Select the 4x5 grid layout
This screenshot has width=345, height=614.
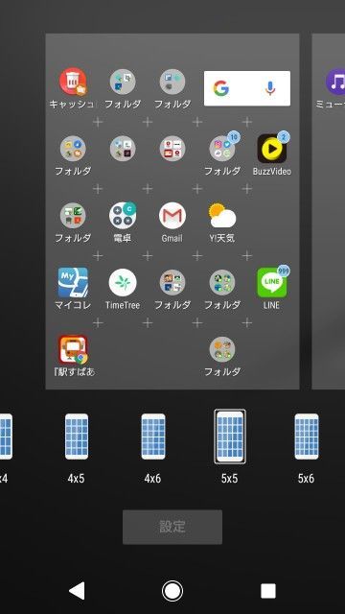[77, 437]
